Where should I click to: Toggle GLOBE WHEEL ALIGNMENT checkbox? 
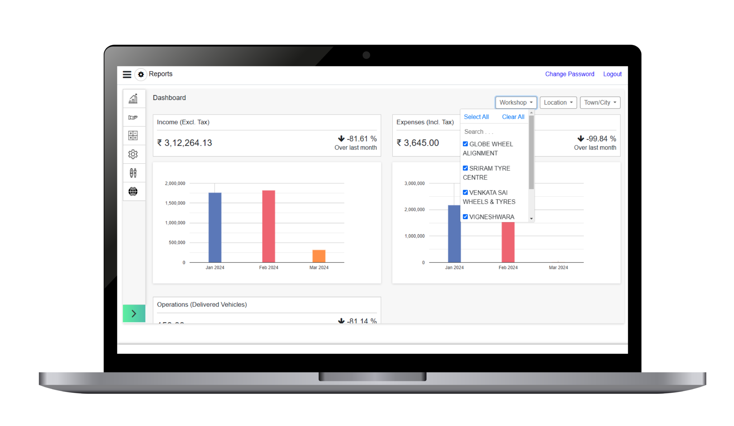click(465, 144)
